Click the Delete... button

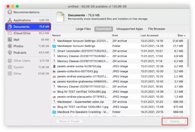click(176, 121)
